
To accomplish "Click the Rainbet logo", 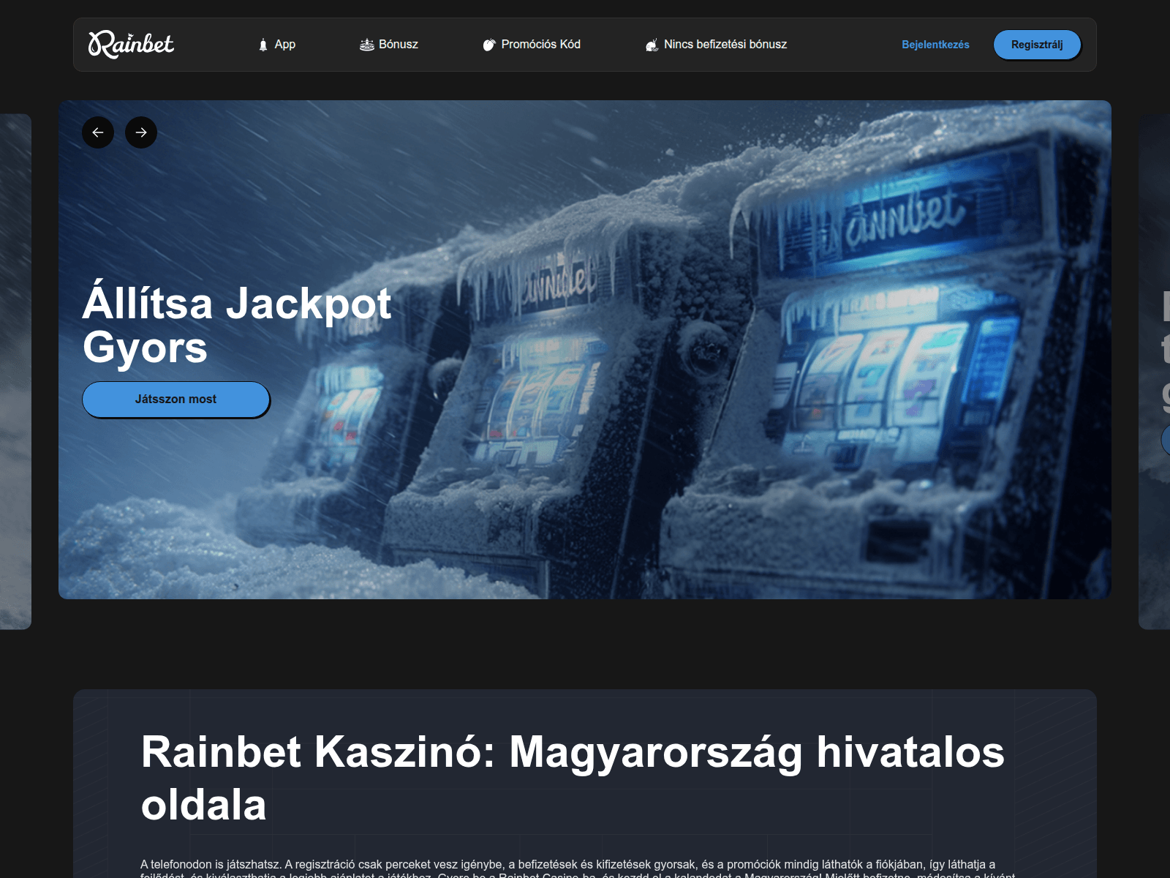I will click(x=131, y=45).
